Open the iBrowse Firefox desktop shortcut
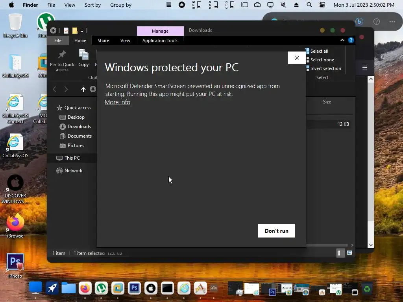Image resolution: width=403 pixels, height=302 pixels. [x=15, y=225]
